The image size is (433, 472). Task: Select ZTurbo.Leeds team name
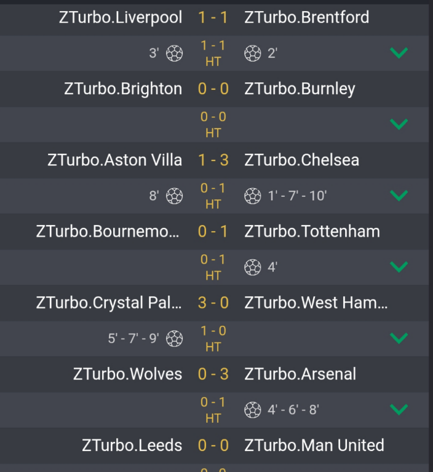(x=132, y=445)
